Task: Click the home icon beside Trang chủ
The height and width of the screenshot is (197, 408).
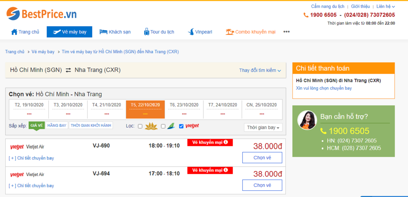Action: click(14, 32)
